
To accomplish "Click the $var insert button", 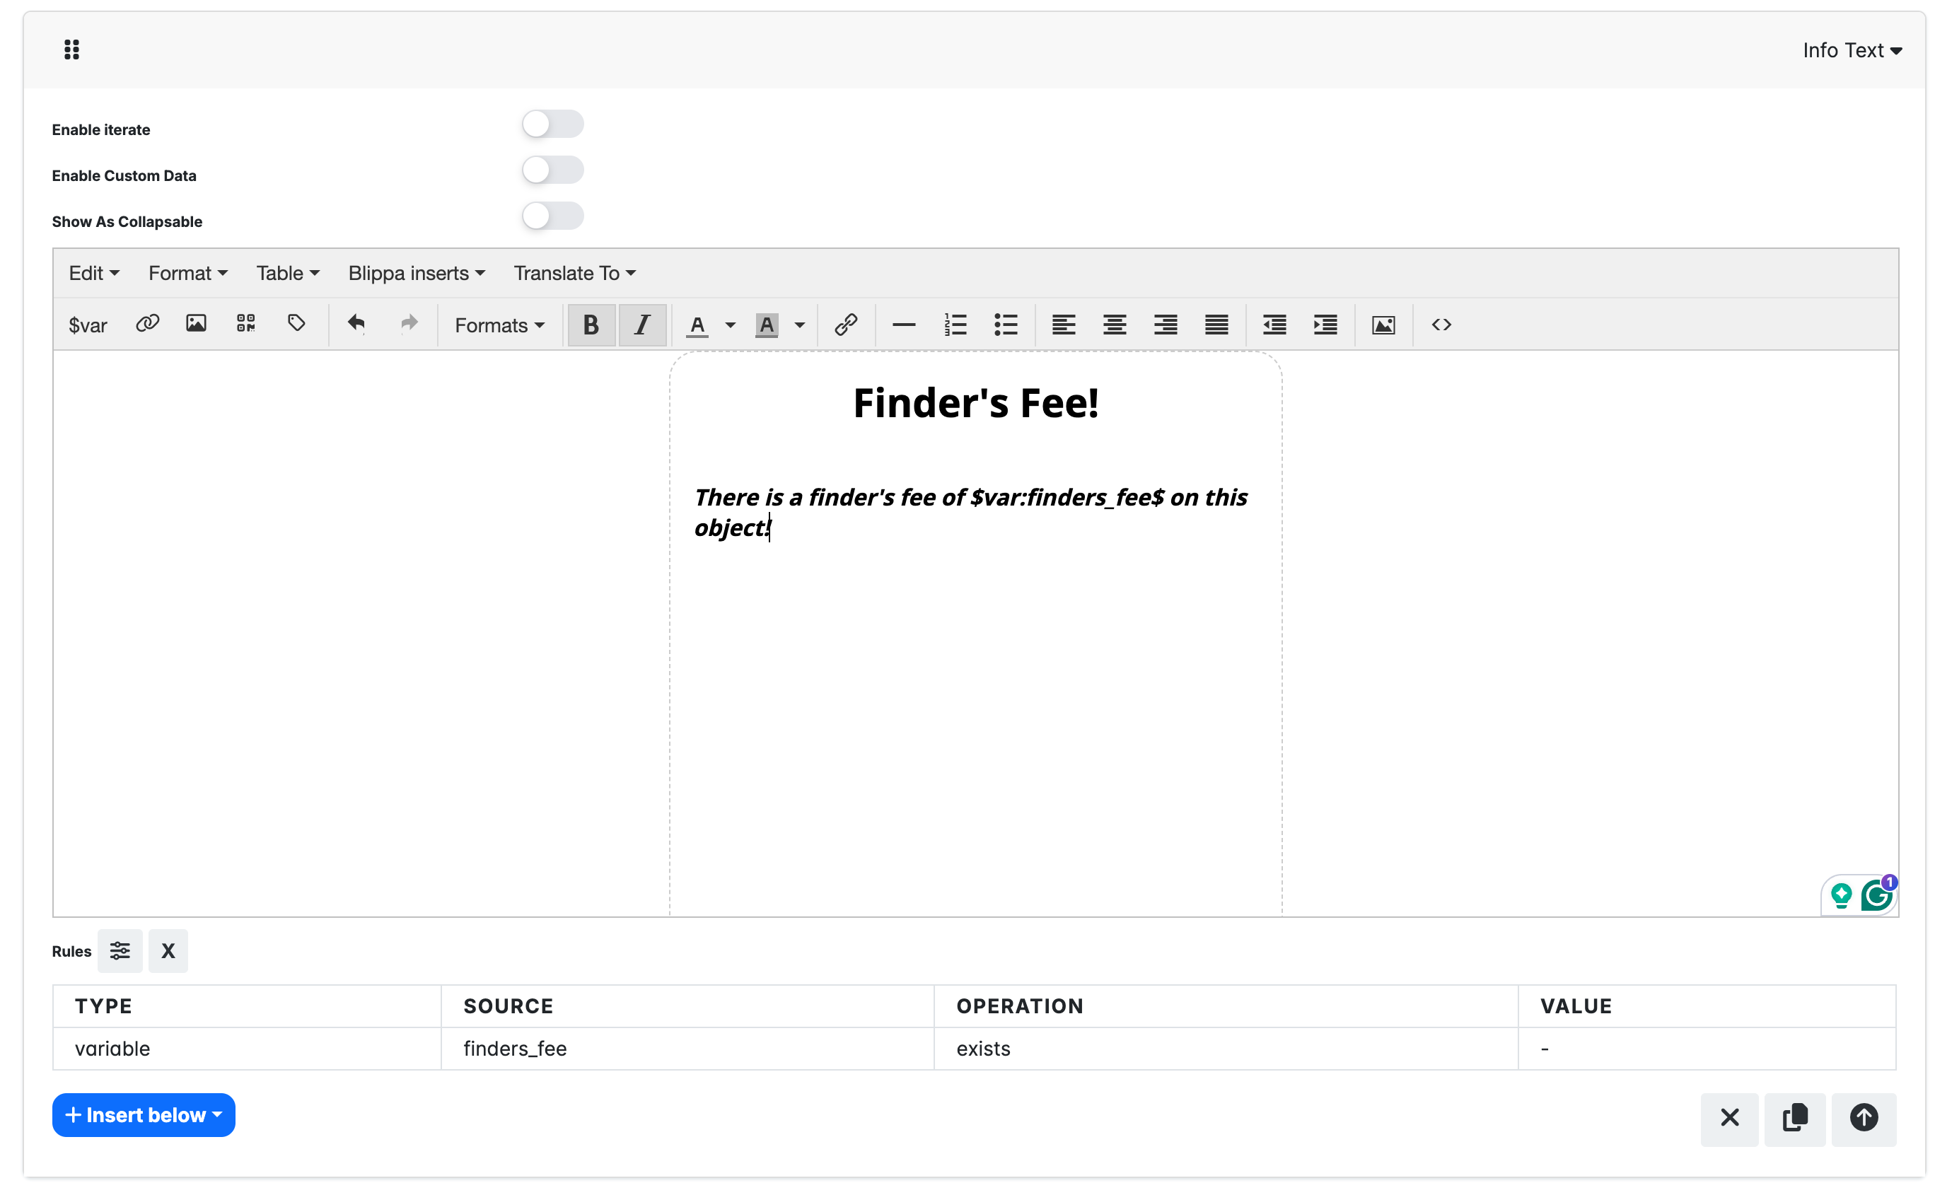I will [88, 325].
